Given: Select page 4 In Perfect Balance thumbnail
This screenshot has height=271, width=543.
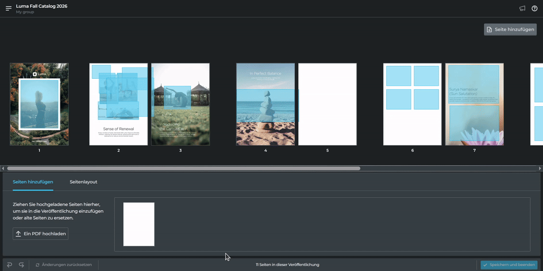Looking at the screenshot, I should [265, 104].
